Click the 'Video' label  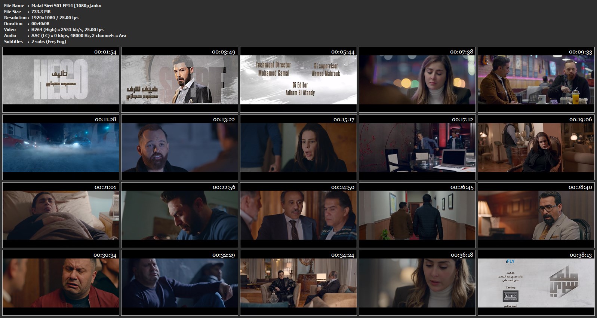coord(10,30)
